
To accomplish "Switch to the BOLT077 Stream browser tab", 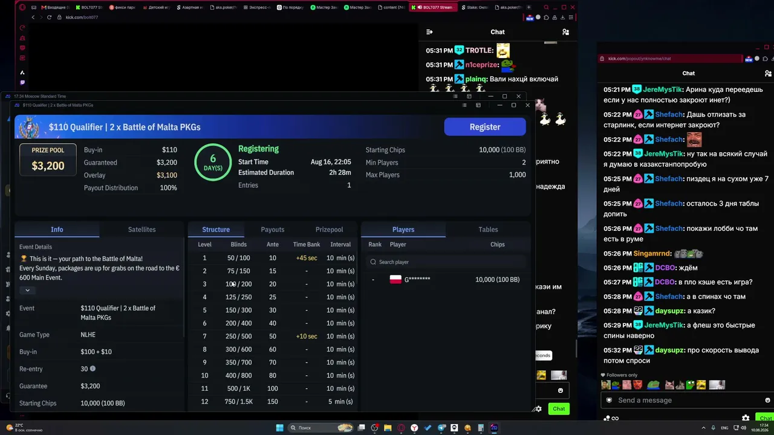I will tap(434, 7).
